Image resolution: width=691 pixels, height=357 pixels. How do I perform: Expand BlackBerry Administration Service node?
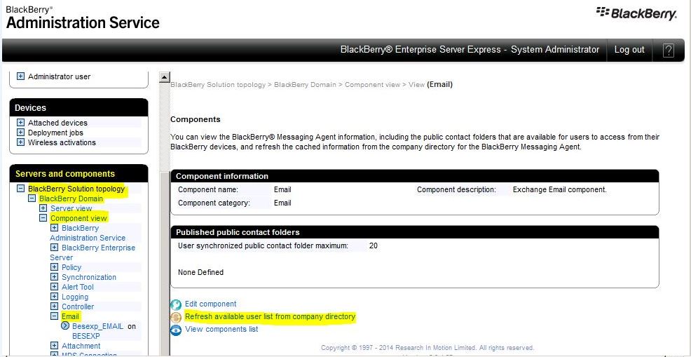[x=54, y=228]
